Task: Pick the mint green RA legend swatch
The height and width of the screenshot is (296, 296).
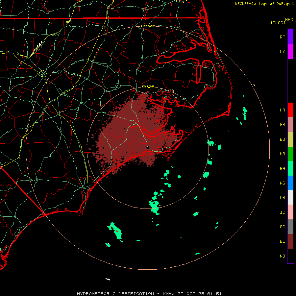Action: 290,168
